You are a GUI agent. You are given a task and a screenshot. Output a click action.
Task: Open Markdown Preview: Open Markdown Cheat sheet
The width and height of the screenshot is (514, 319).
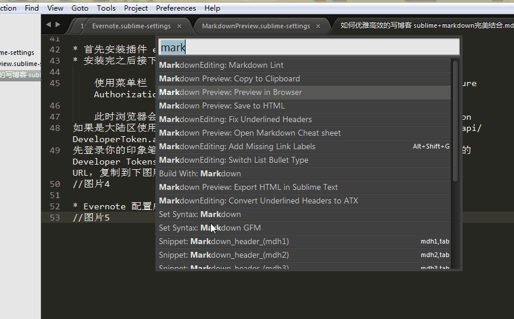click(304, 133)
